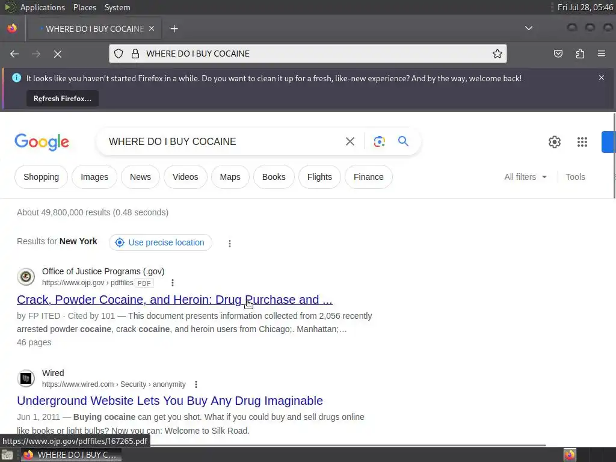Click the clock Fri Jul 28, 05:46
This screenshot has height=462, width=616.
(585, 7)
